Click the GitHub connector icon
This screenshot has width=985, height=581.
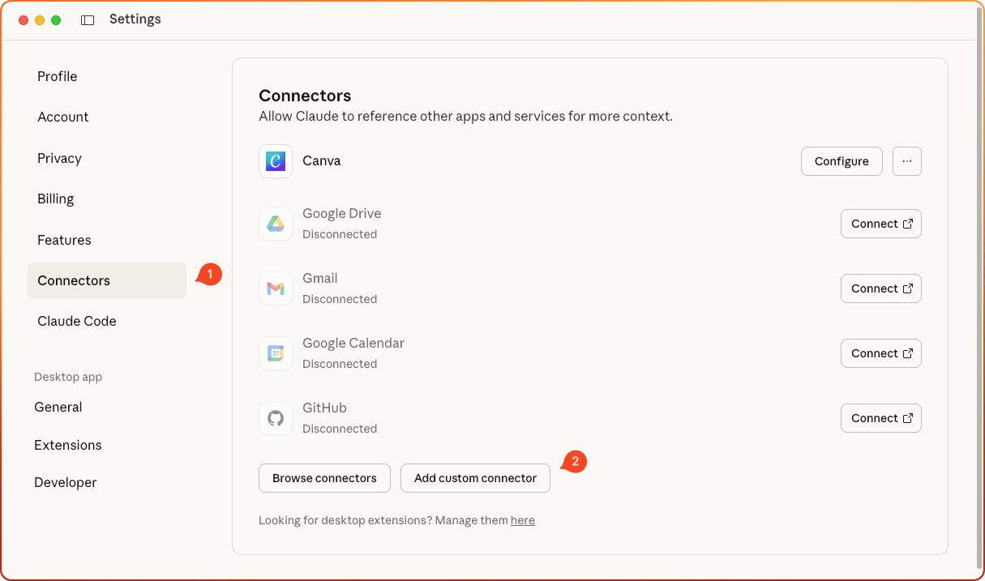click(276, 418)
